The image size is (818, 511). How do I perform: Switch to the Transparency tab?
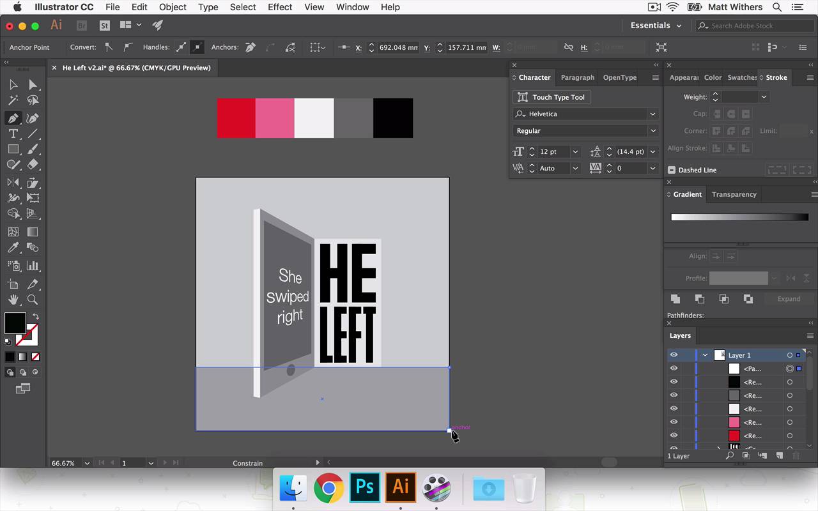734,194
